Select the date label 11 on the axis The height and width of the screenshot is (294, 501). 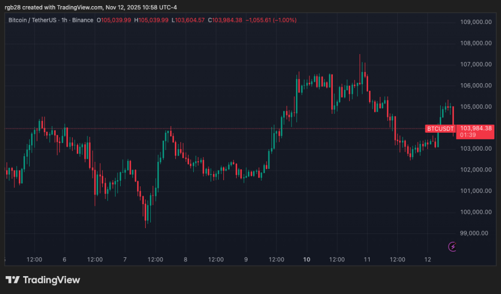[x=367, y=260]
